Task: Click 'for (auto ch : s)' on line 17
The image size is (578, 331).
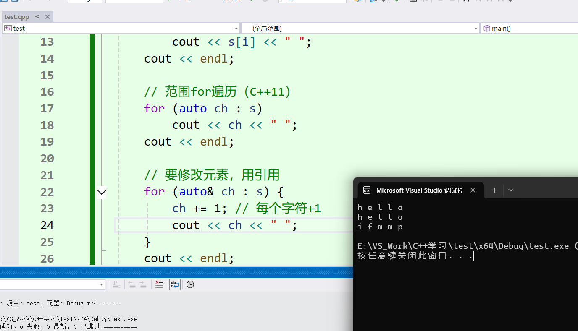Action: pyautogui.click(x=203, y=108)
